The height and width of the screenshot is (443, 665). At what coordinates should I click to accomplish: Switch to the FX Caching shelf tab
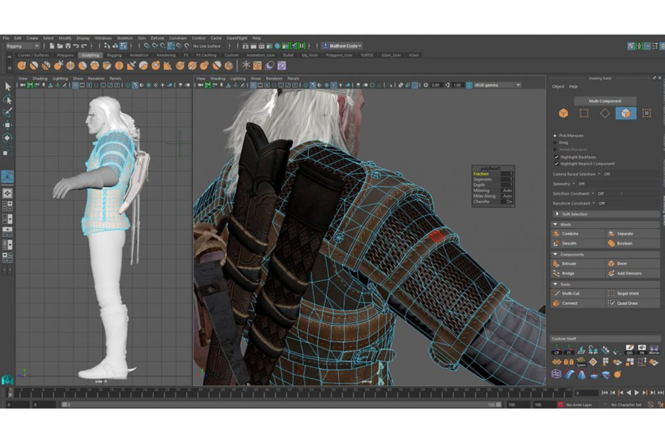click(x=206, y=55)
